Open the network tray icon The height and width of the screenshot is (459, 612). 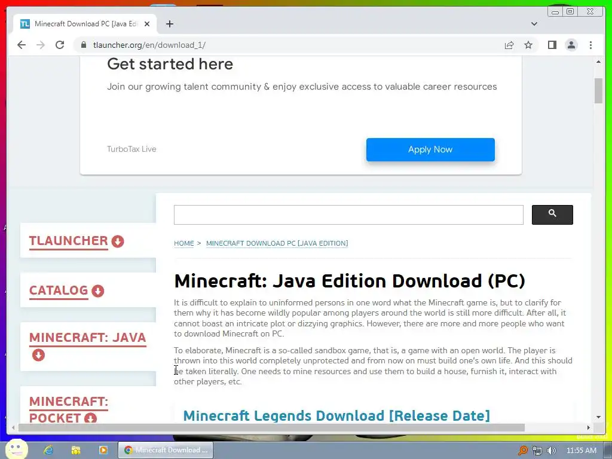tap(537, 451)
